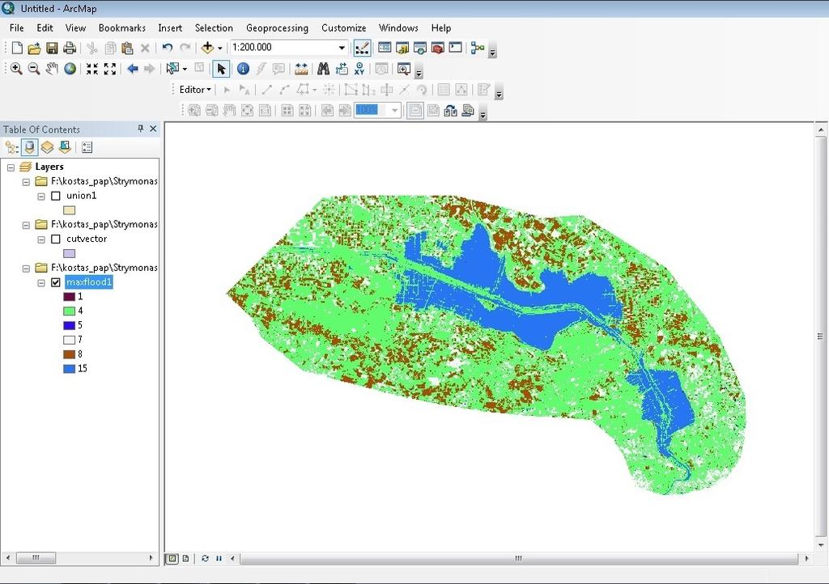Image resolution: width=829 pixels, height=584 pixels.
Task: Click the New Map File icon
Action: click(x=17, y=48)
